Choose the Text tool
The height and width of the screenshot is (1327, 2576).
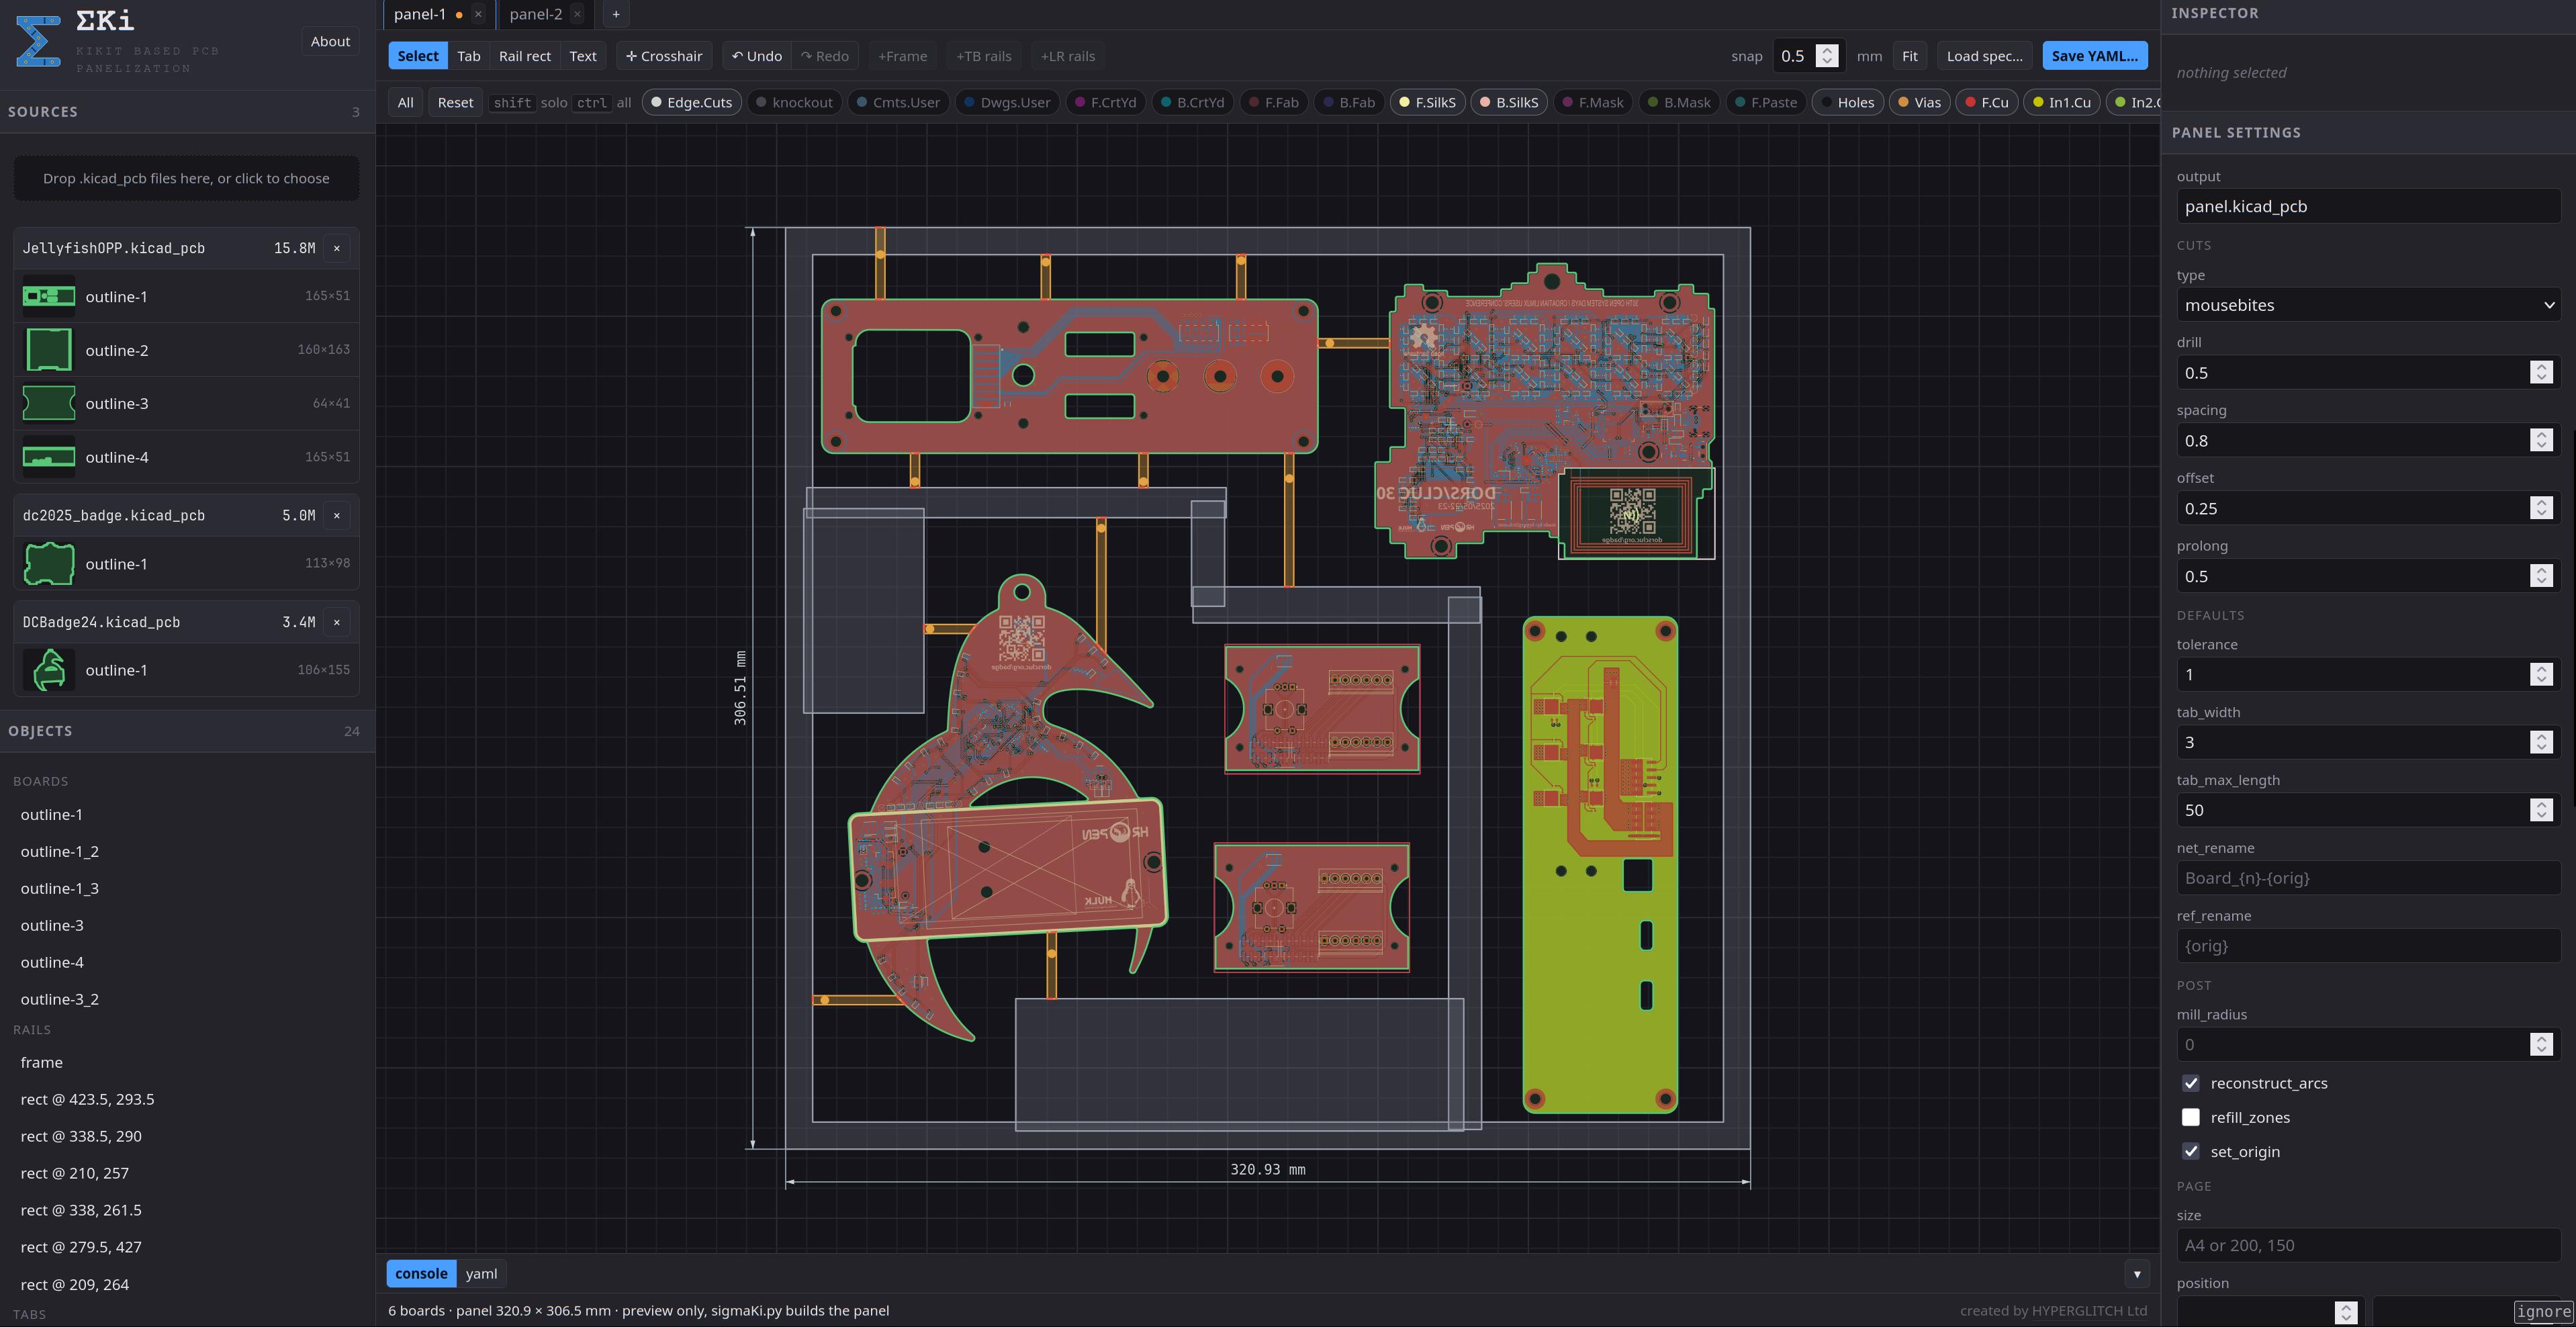tap(583, 56)
